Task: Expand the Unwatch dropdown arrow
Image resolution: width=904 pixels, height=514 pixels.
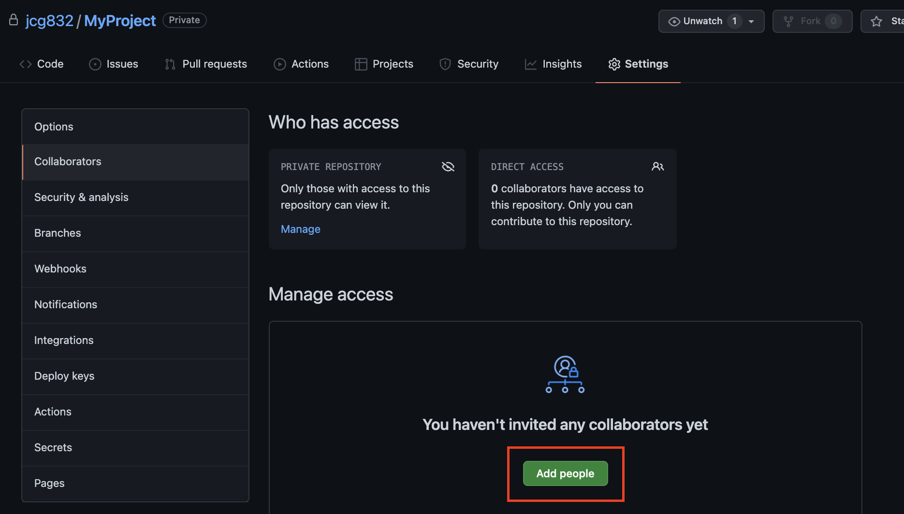Action: coord(751,21)
